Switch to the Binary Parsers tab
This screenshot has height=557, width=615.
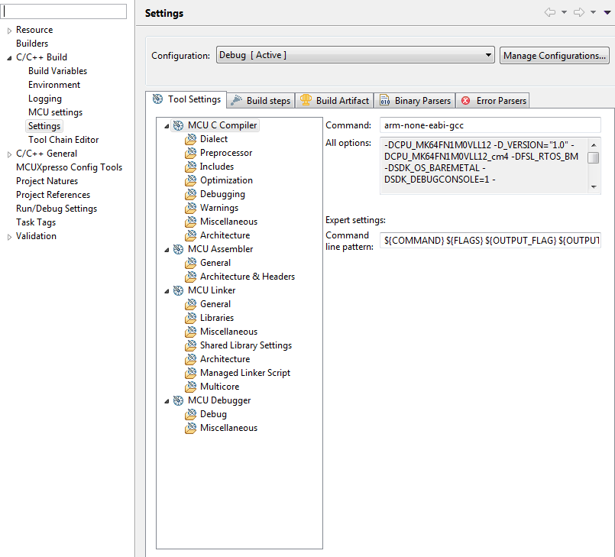(415, 101)
